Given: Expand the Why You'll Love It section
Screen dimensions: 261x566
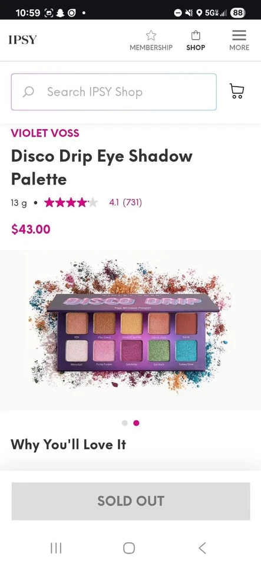Looking at the screenshot, I should point(68,445).
